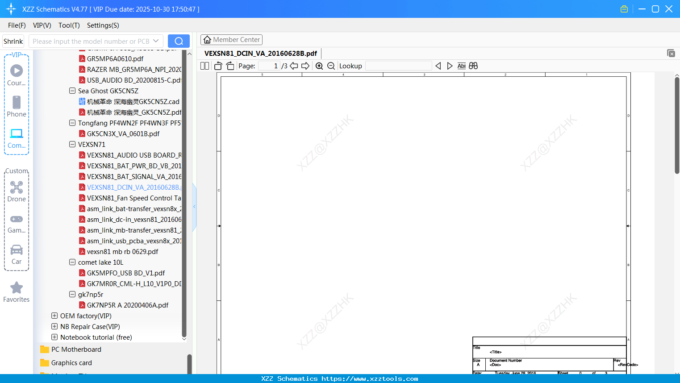Viewport: 680px width, 383px height.
Task: Toggle two-page layout view icon
Action: click(204, 66)
